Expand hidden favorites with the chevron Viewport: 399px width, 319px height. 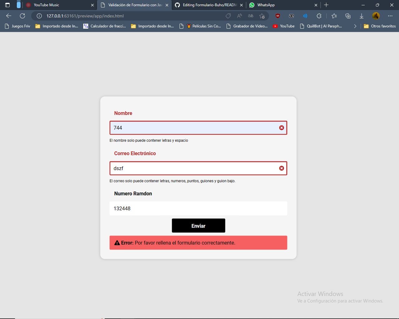[355, 26]
